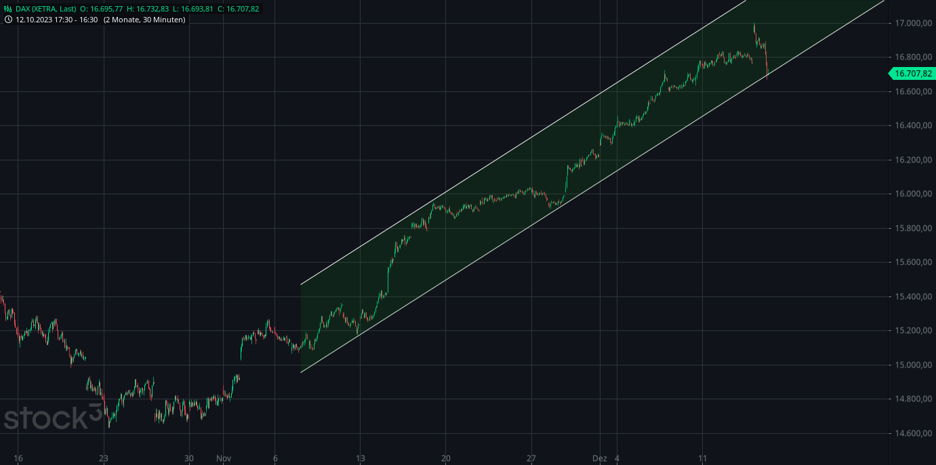936x465 pixels.
Task: Click the close value C: 16.707,82
Action: click(237, 9)
